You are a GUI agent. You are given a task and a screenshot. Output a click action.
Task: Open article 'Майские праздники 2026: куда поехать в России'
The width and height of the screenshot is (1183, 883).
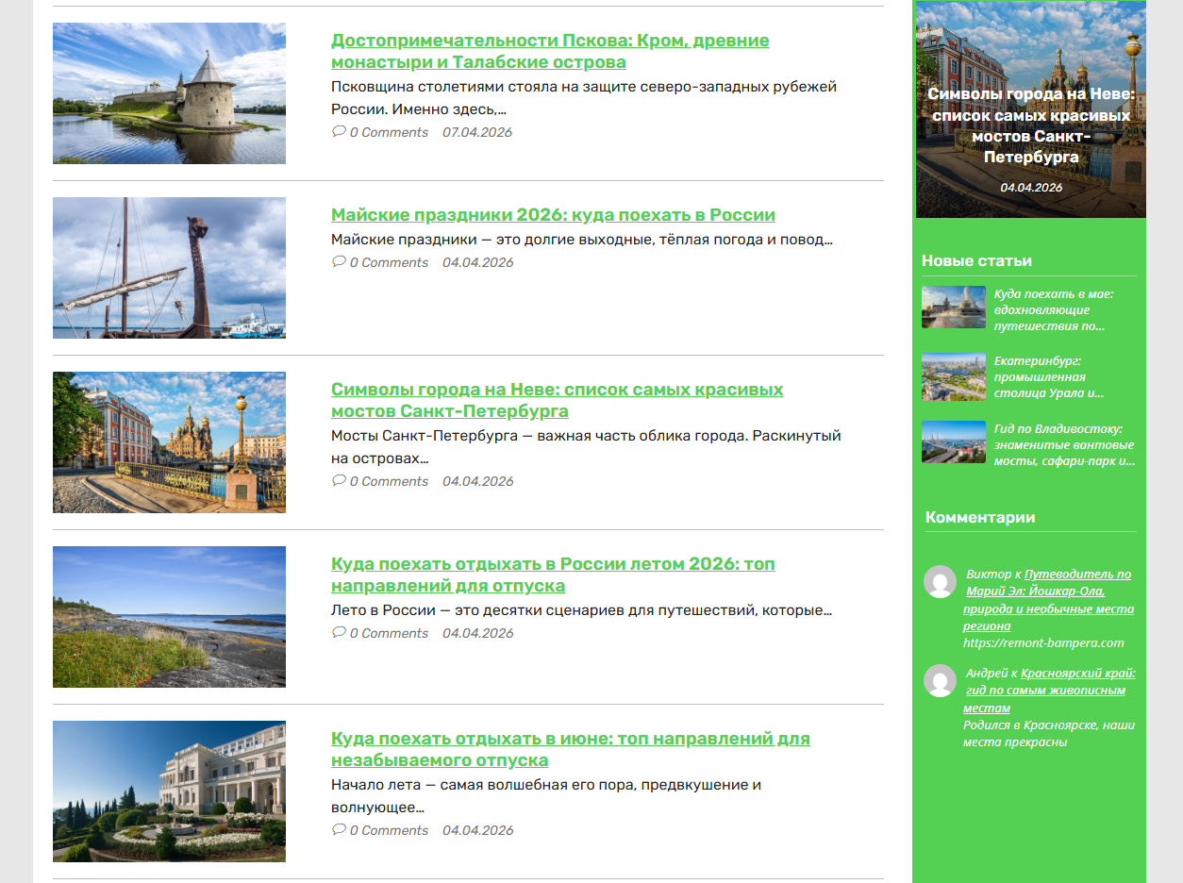click(x=553, y=214)
